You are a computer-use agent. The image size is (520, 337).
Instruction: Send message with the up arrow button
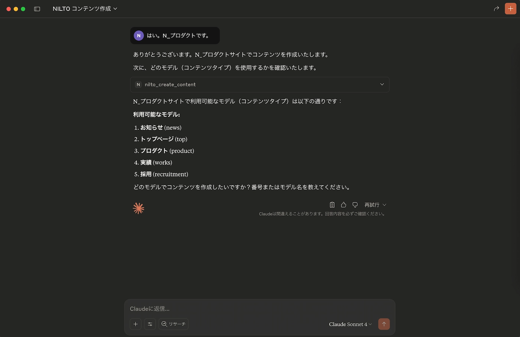pyautogui.click(x=384, y=324)
